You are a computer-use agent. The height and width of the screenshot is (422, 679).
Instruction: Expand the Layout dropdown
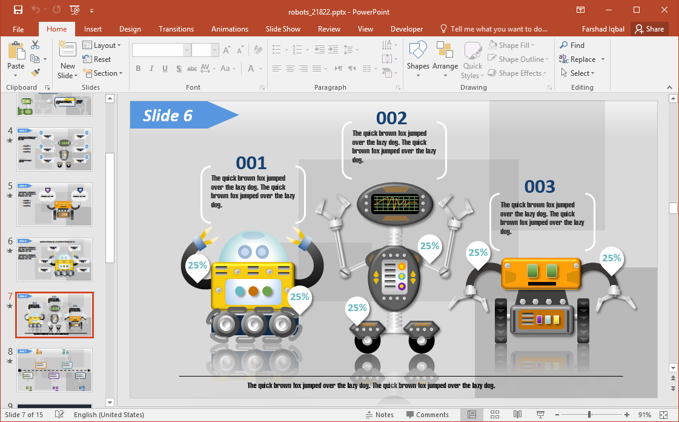[x=102, y=45]
